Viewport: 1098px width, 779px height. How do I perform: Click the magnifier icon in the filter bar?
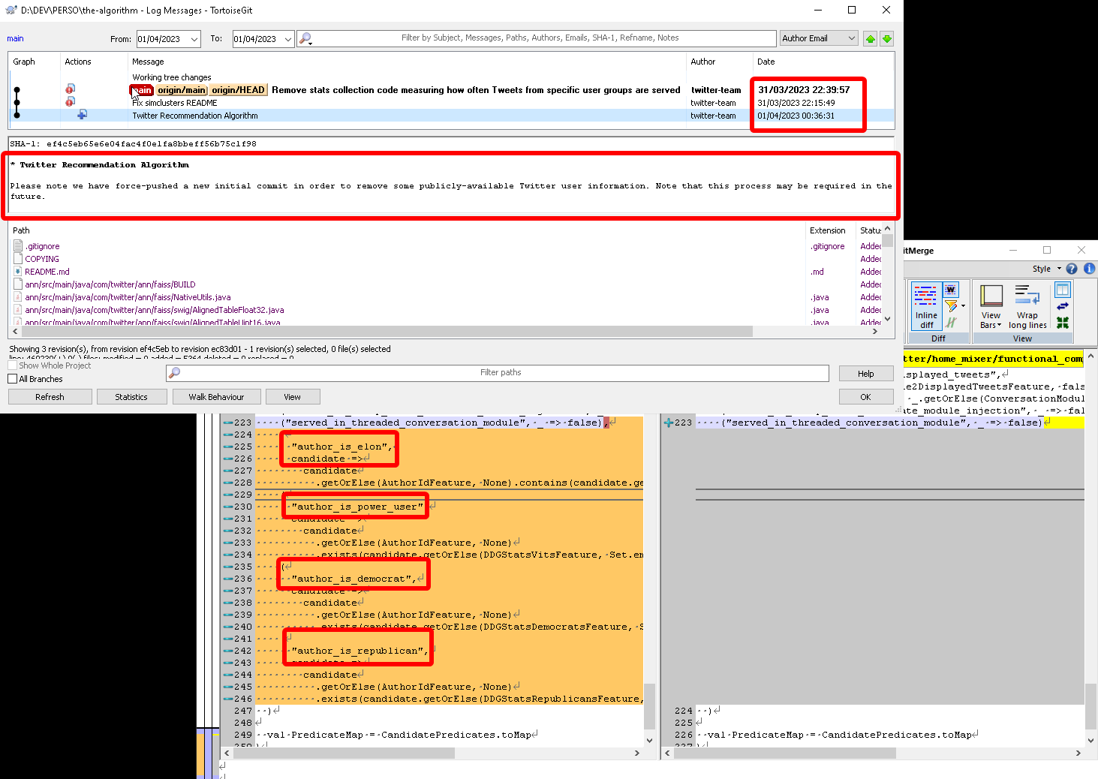click(304, 38)
